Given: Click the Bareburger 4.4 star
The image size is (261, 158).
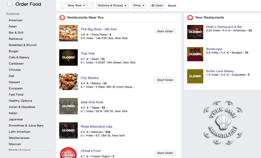Looking at the screenshot, I should [x=228, y=53].
